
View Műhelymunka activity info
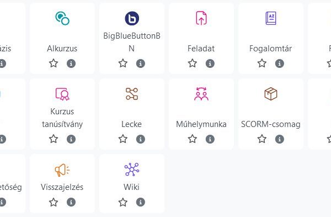210,139
